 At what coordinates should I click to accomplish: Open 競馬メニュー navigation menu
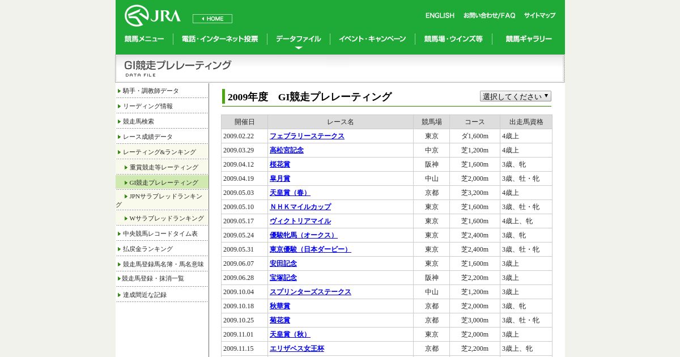[144, 39]
